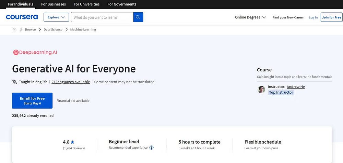Click 'Flexible schedule' text
The width and height of the screenshot is (343, 163).
click(x=263, y=142)
